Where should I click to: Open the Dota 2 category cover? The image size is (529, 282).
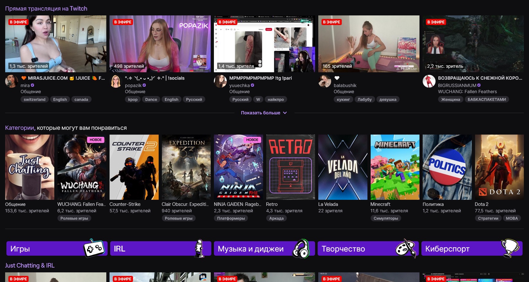tap(499, 167)
